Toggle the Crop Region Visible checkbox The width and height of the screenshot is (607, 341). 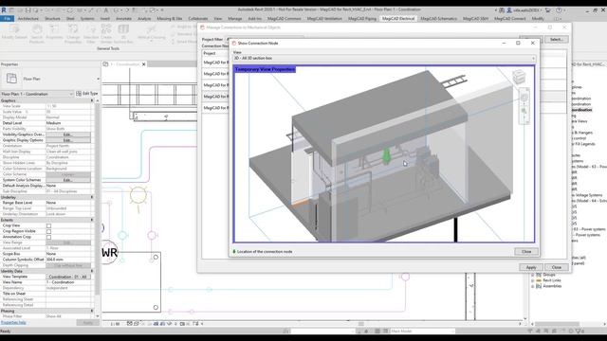(48, 231)
